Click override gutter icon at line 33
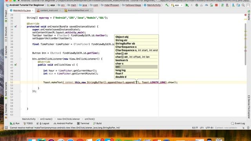Image resolution: width=251 pixels, height=141 pixels. pos(16,27)
